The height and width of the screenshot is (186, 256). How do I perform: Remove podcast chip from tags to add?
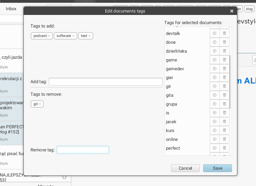[x=49, y=36]
